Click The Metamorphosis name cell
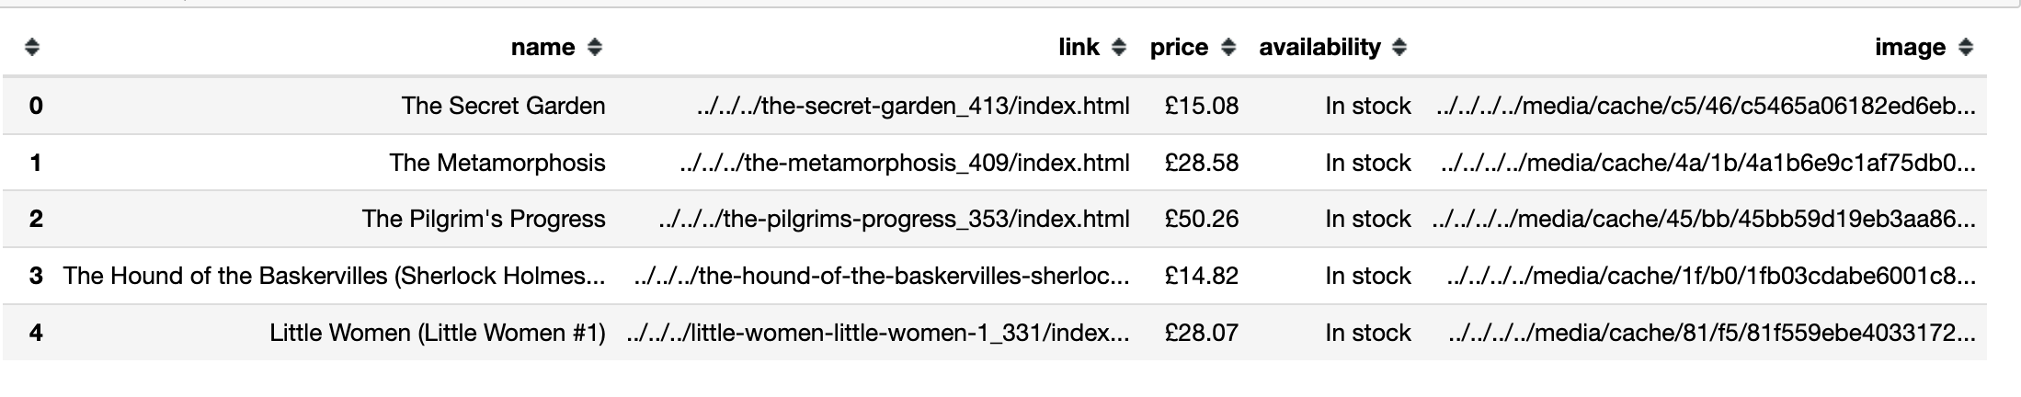 coord(497,164)
